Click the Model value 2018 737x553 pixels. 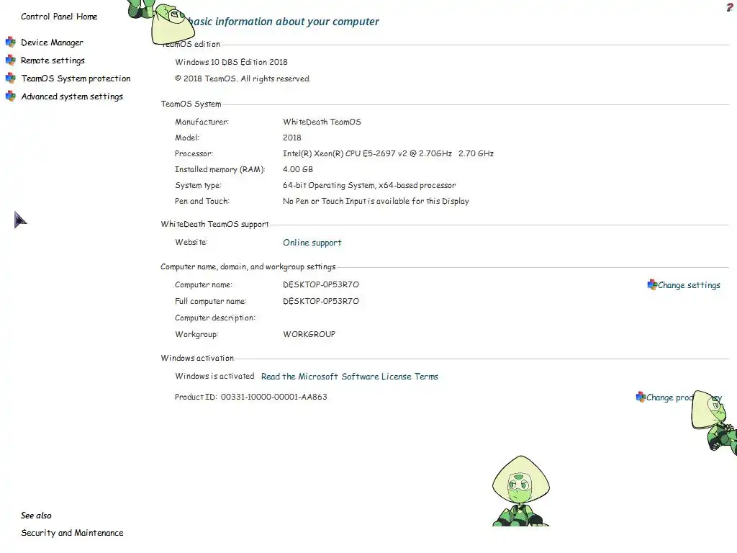click(x=292, y=138)
